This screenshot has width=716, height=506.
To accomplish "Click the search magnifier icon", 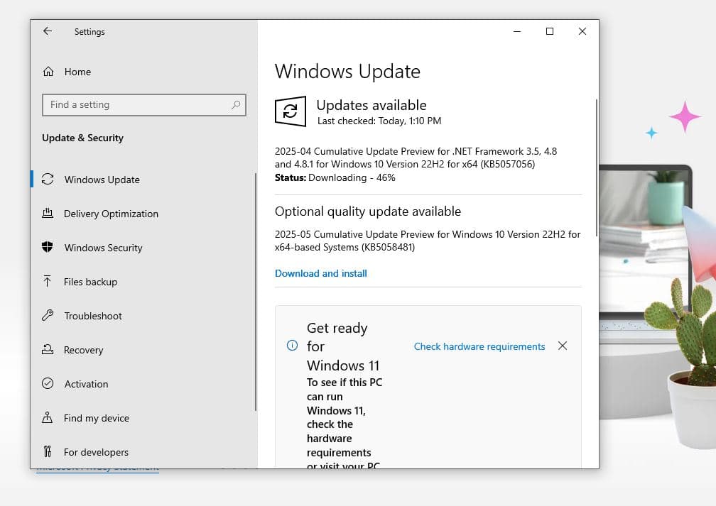I will point(236,105).
